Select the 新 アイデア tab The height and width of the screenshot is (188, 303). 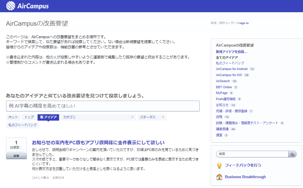click(48, 117)
